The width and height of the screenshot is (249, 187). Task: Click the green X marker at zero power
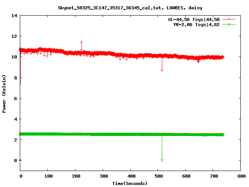tap(162, 160)
